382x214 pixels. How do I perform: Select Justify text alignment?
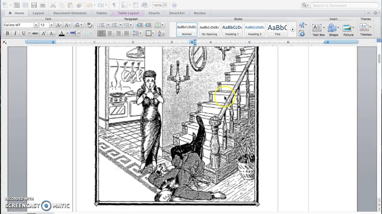coord(127,33)
